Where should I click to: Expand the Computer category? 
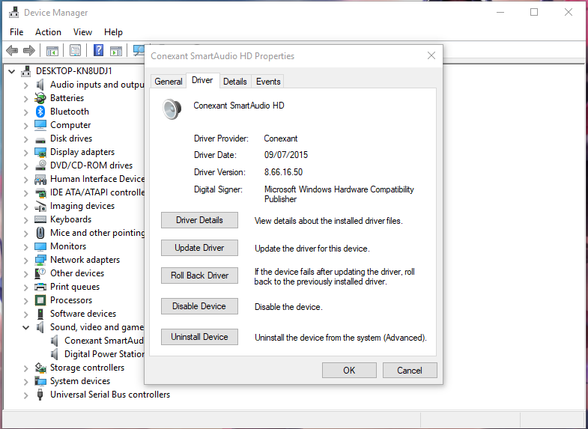tap(26, 126)
